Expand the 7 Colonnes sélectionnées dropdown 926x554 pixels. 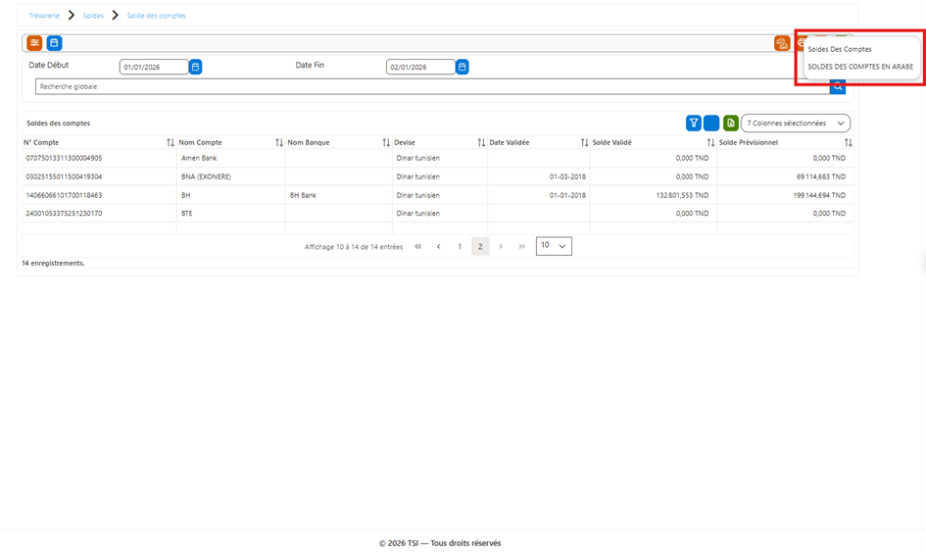[x=796, y=123]
